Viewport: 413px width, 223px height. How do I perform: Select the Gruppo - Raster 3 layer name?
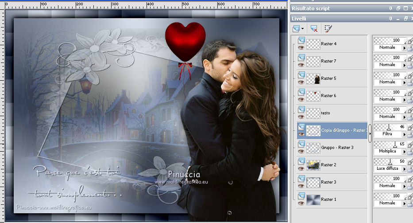coord(337,148)
